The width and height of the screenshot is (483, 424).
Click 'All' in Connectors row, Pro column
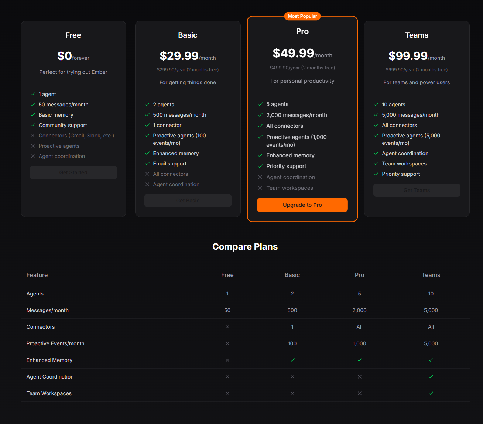pyautogui.click(x=359, y=327)
